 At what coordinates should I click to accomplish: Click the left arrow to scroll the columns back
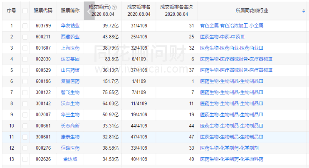pyautogui.click(x=89, y=11)
